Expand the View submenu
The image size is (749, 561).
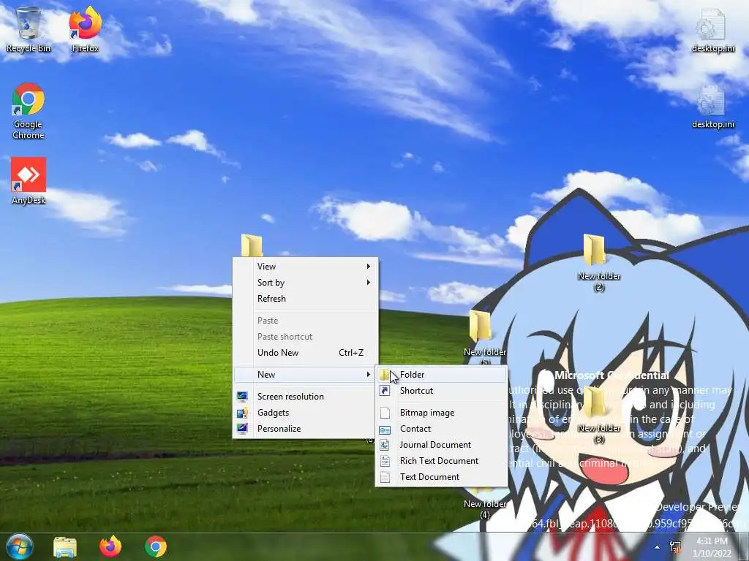305,266
